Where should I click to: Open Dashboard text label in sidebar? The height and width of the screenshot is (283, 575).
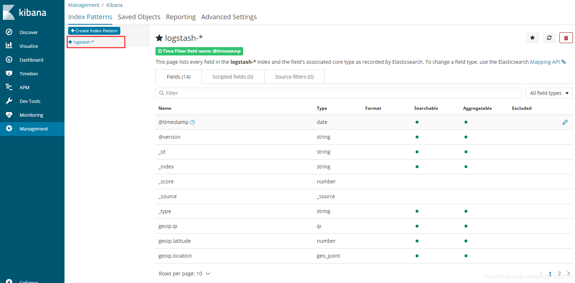coord(31,60)
